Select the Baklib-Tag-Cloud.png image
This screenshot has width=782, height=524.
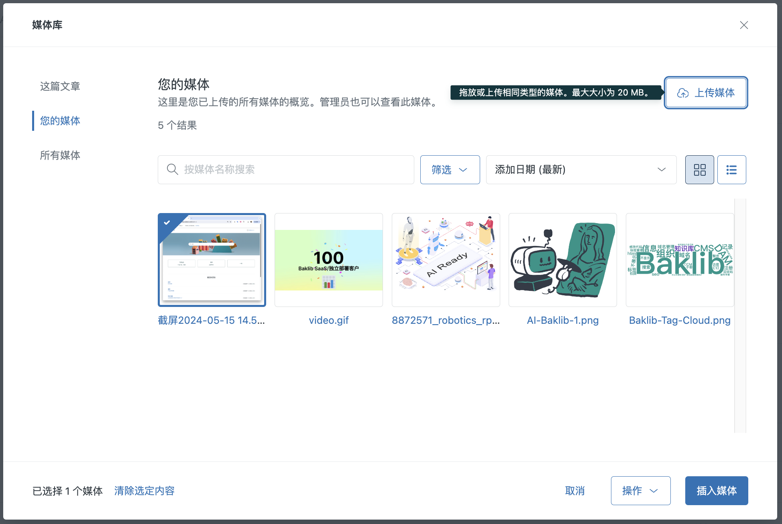click(680, 260)
